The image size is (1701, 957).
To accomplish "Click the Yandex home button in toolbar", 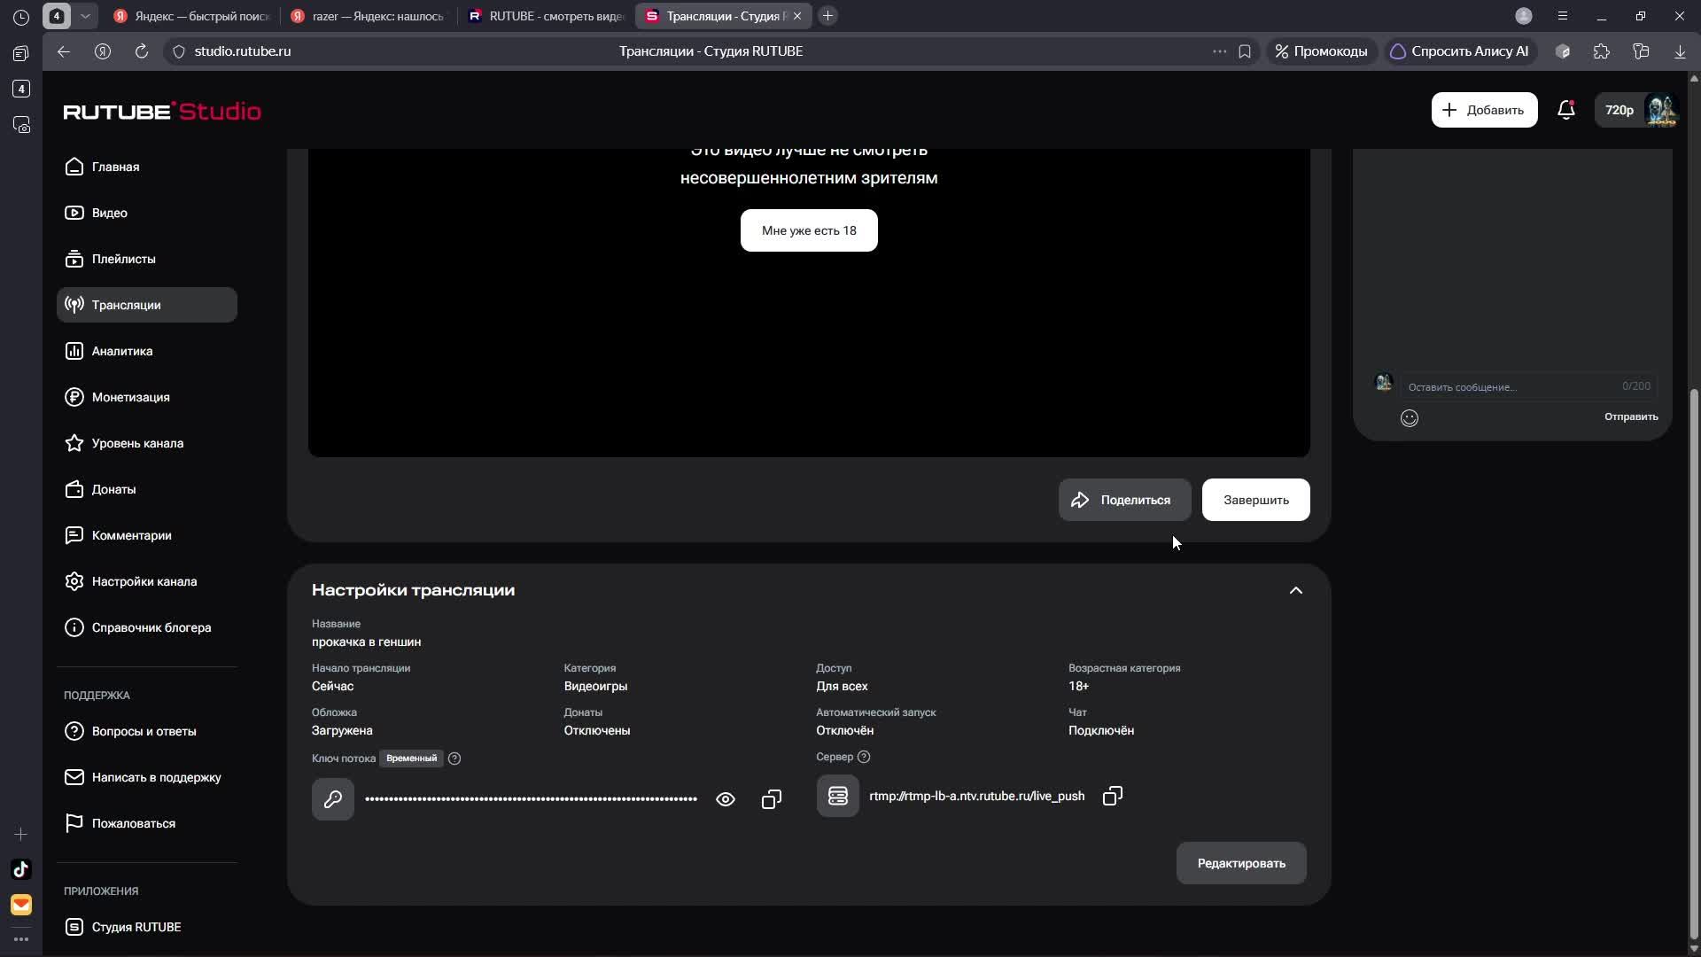I will [103, 51].
